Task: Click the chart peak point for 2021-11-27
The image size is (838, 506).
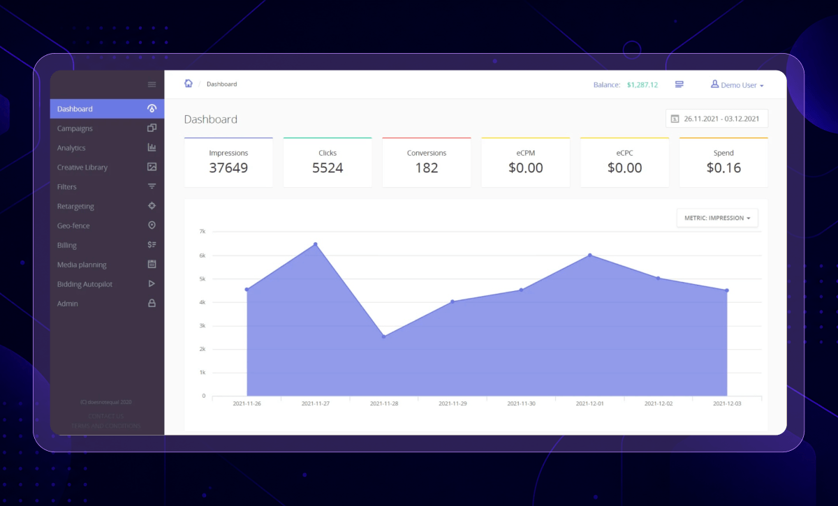Action: 316,244
